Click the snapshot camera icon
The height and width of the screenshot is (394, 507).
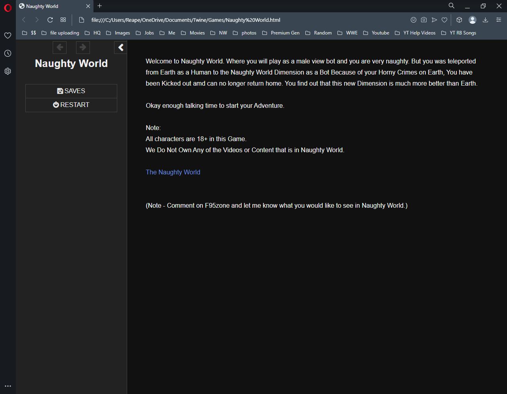point(424,20)
